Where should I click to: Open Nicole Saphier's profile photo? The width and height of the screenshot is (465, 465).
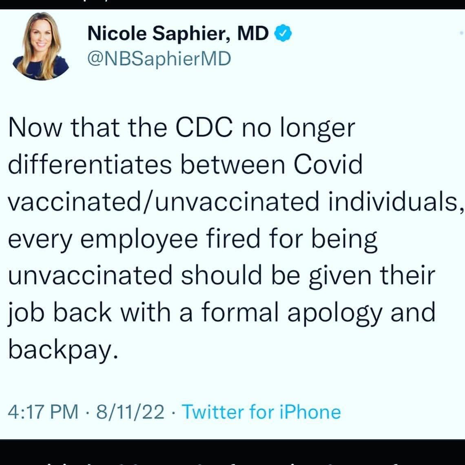[41, 46]
